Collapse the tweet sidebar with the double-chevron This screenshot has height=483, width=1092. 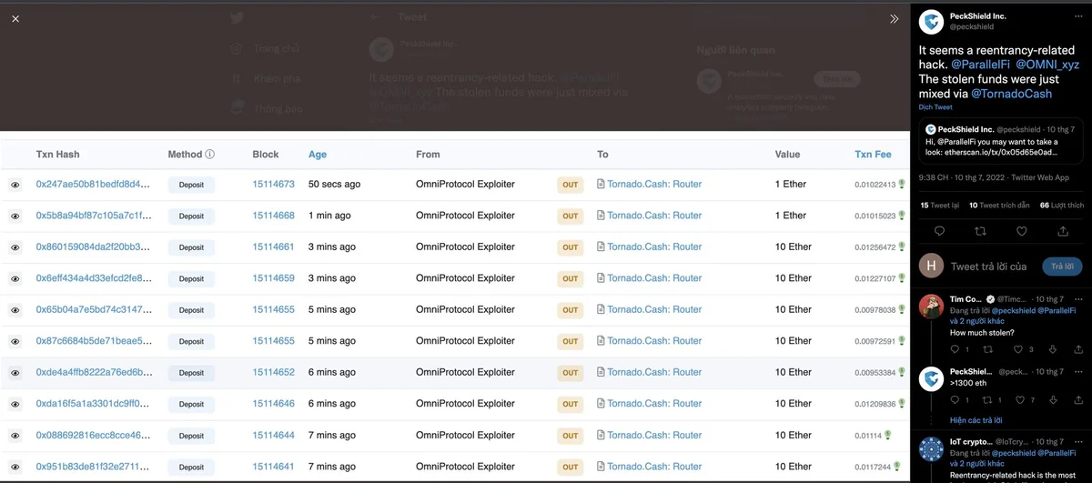click(x=894, y=18)
